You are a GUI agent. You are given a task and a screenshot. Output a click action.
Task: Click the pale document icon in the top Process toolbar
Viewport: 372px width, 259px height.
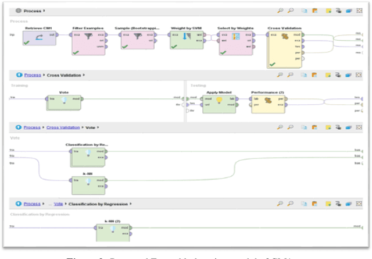point(304,10)
